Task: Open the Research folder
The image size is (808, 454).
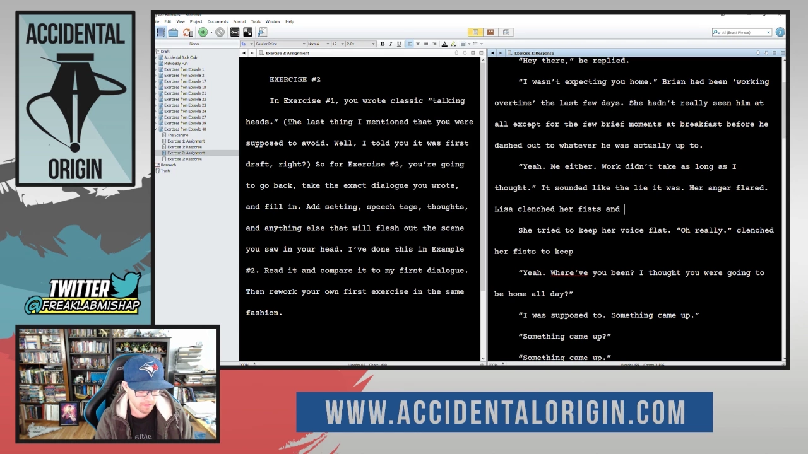Action: pos(168,165)
